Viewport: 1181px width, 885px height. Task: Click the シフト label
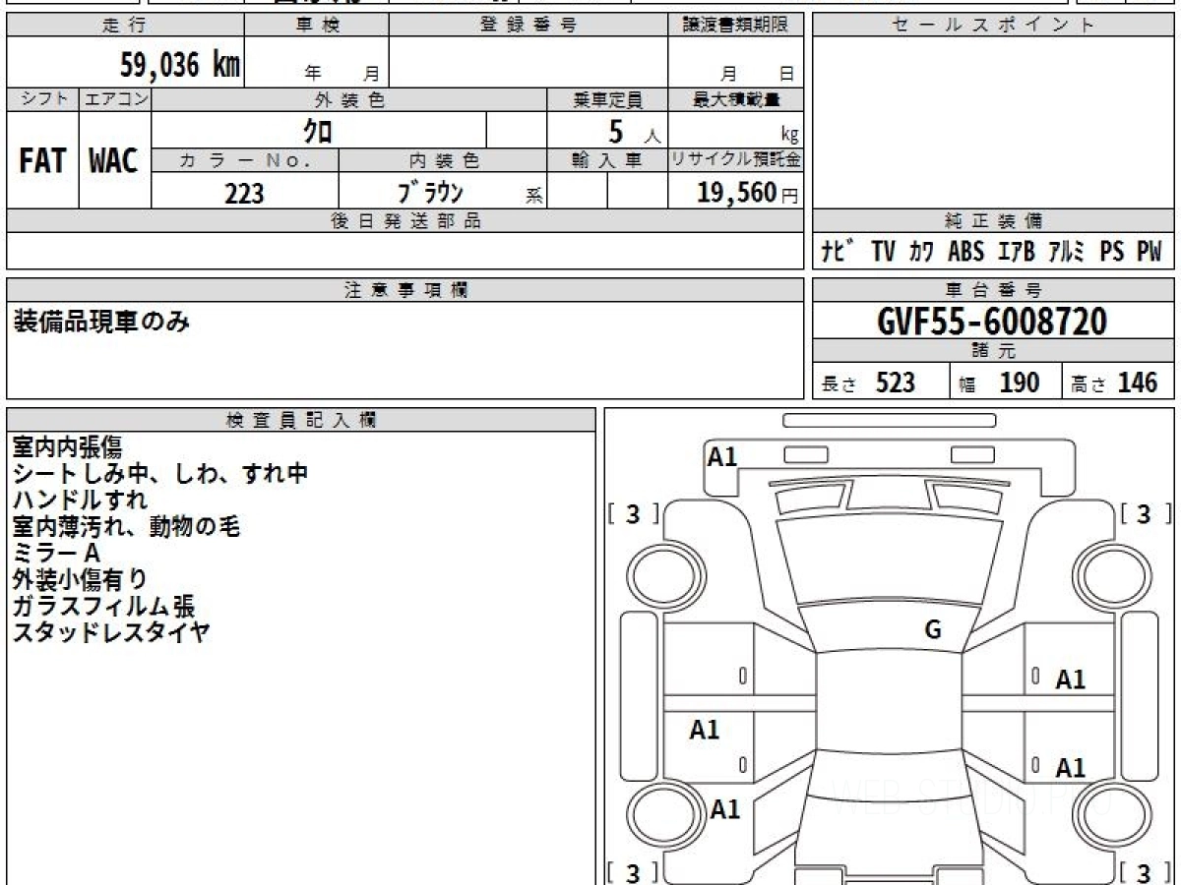pos(42,99)
